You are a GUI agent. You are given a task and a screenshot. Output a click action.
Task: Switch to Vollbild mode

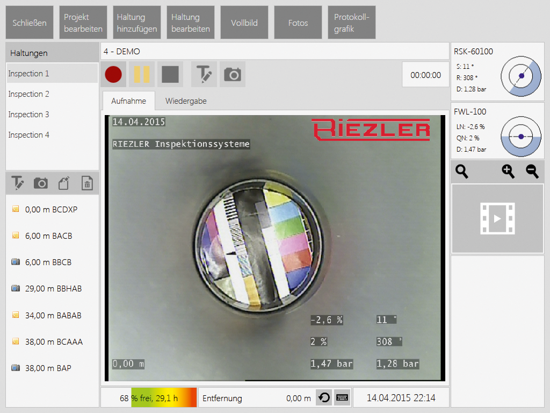point(244,23)
